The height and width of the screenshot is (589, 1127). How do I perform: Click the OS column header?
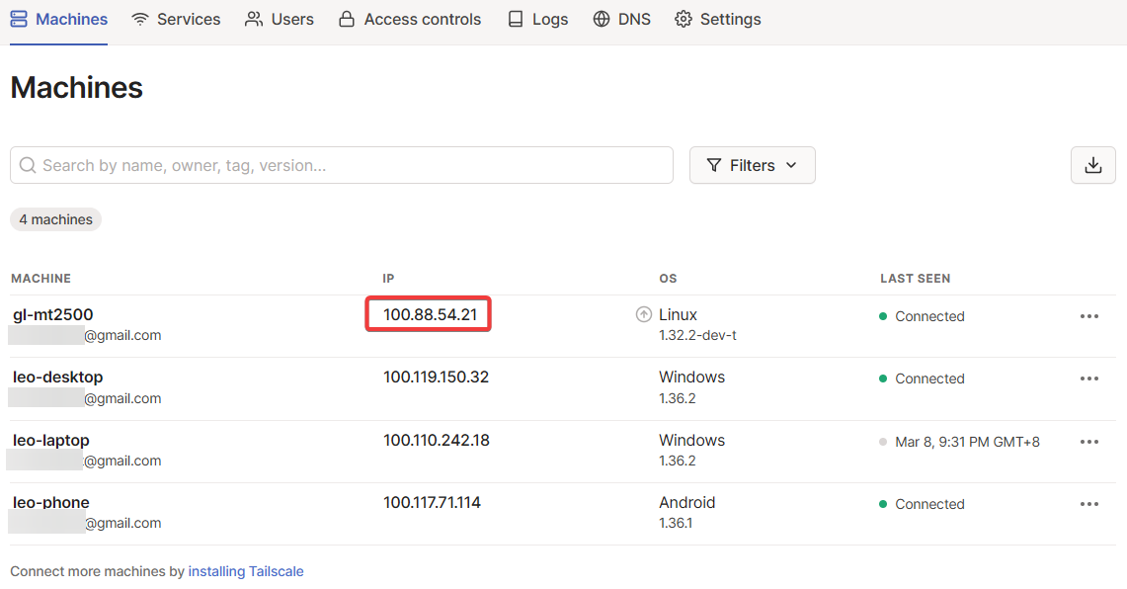(x=668, y=279)
